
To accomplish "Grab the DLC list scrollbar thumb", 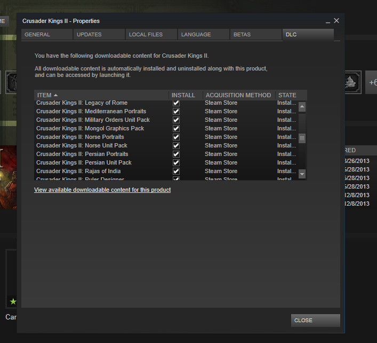I will 302,138.
